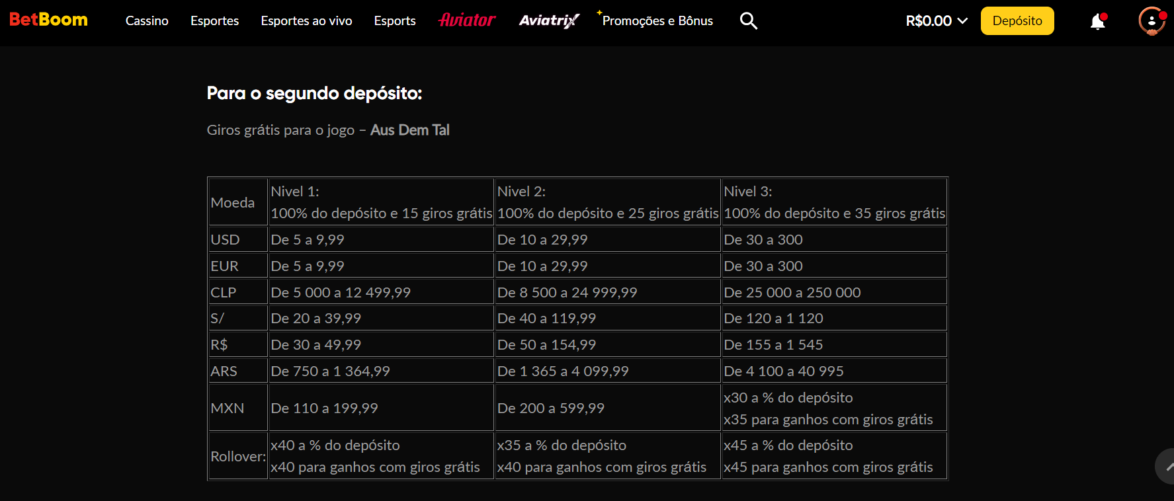Click the 'R$' currency cell
The image size is (1174, 501).
click(x=238, y=344)
